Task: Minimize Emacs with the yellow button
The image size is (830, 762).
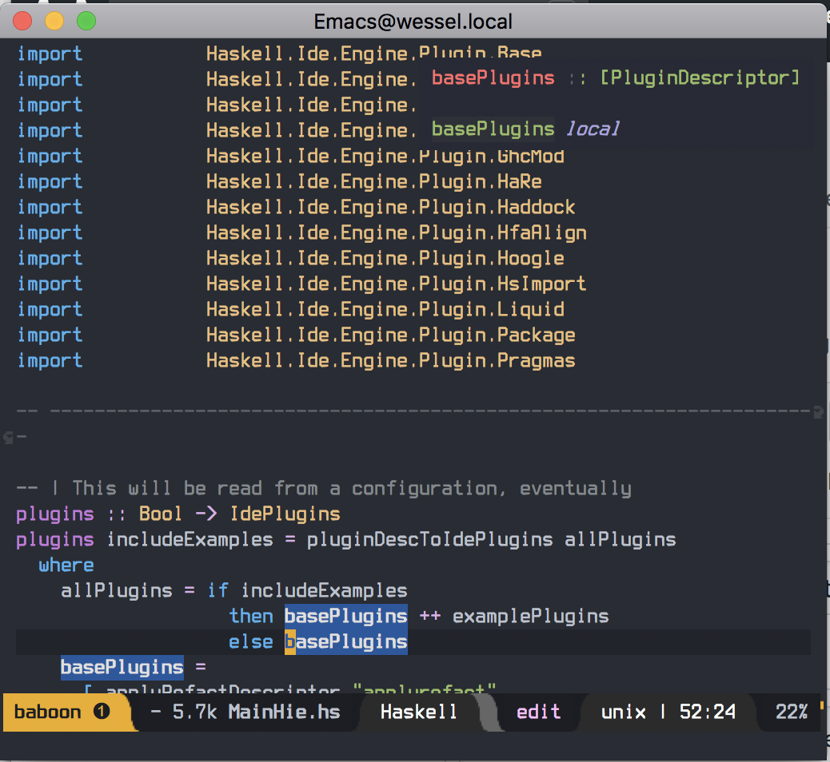Action: pyautogui.click(x=54, y=21)
